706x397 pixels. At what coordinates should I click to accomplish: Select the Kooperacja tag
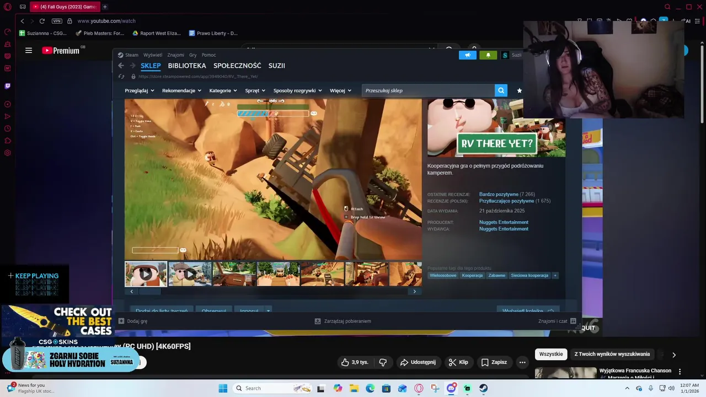coord(472,276)
